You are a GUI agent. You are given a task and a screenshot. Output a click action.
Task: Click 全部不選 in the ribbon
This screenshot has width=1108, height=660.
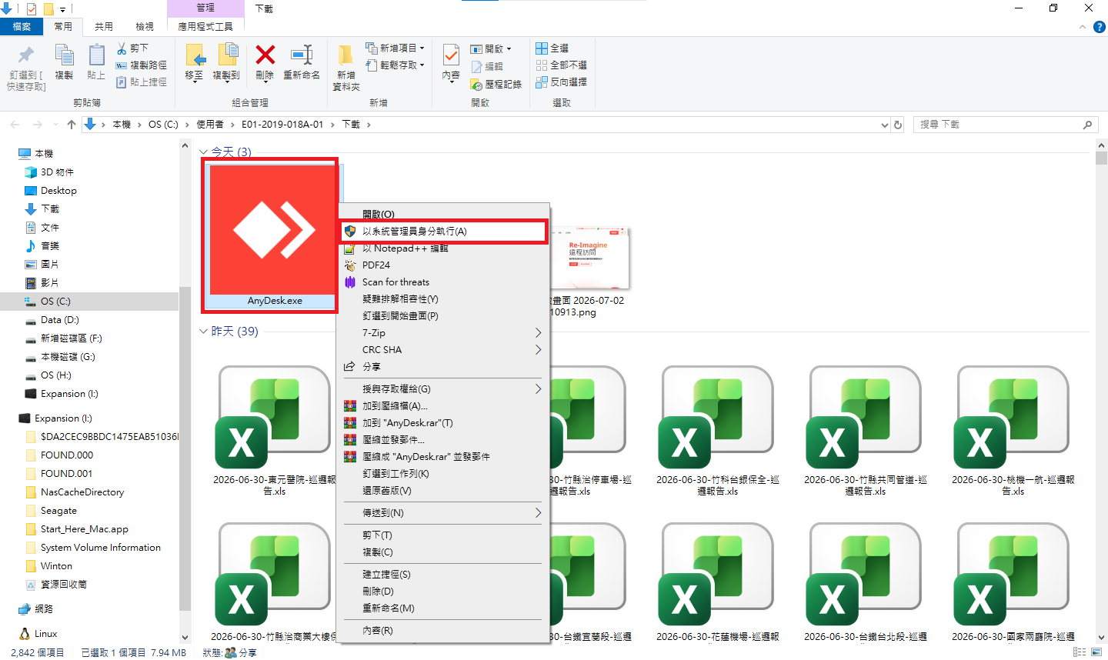point(562,65)
